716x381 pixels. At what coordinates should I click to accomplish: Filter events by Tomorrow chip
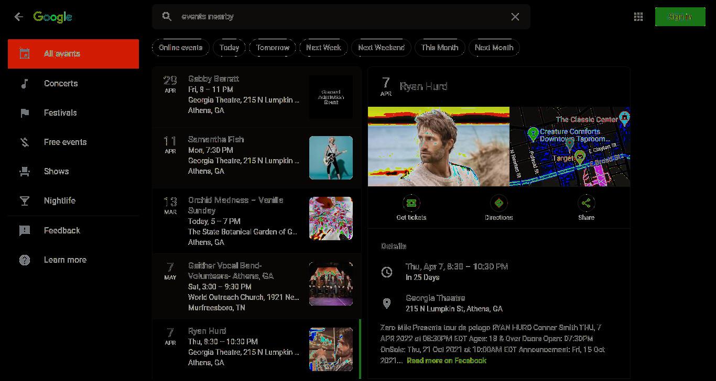pyautogui.click(x=273, y=48)
